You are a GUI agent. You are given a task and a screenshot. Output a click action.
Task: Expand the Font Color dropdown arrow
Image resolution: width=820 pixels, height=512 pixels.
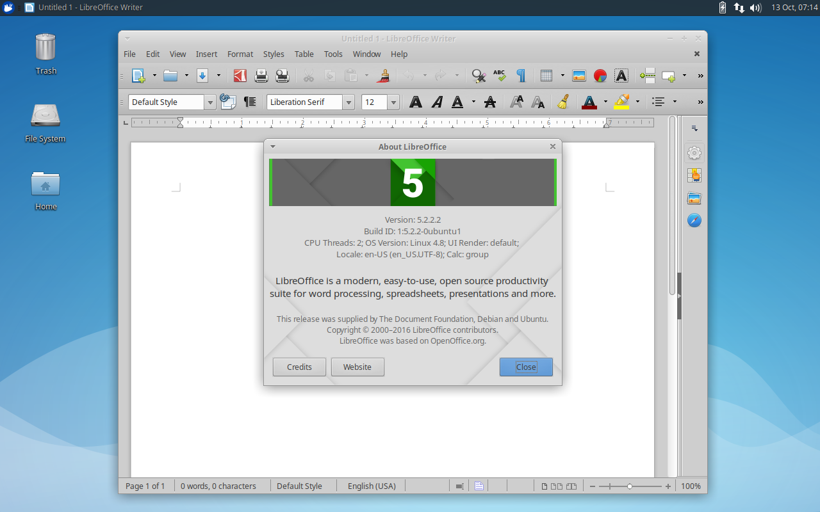pos(605,102)
